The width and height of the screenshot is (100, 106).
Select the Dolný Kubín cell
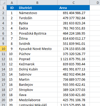37,69
